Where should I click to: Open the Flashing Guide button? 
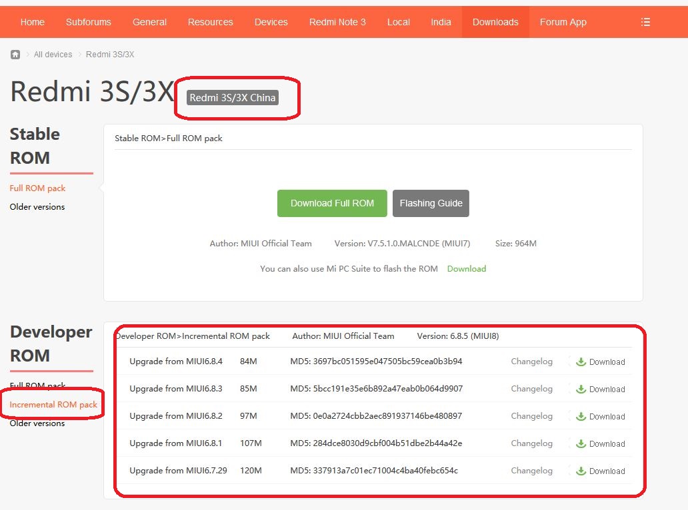point(431,203)
